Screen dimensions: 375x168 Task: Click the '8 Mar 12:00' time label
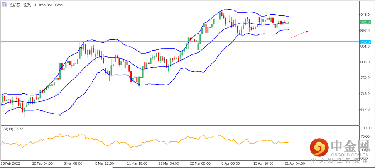(104, 164)
